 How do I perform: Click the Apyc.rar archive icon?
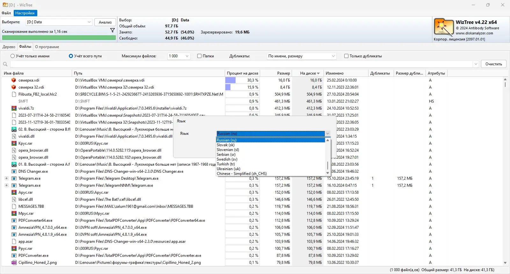coord(14,192)
